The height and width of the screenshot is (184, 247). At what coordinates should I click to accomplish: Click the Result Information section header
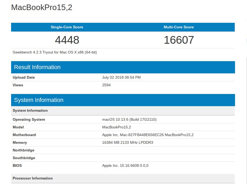[x=123, y=67]
